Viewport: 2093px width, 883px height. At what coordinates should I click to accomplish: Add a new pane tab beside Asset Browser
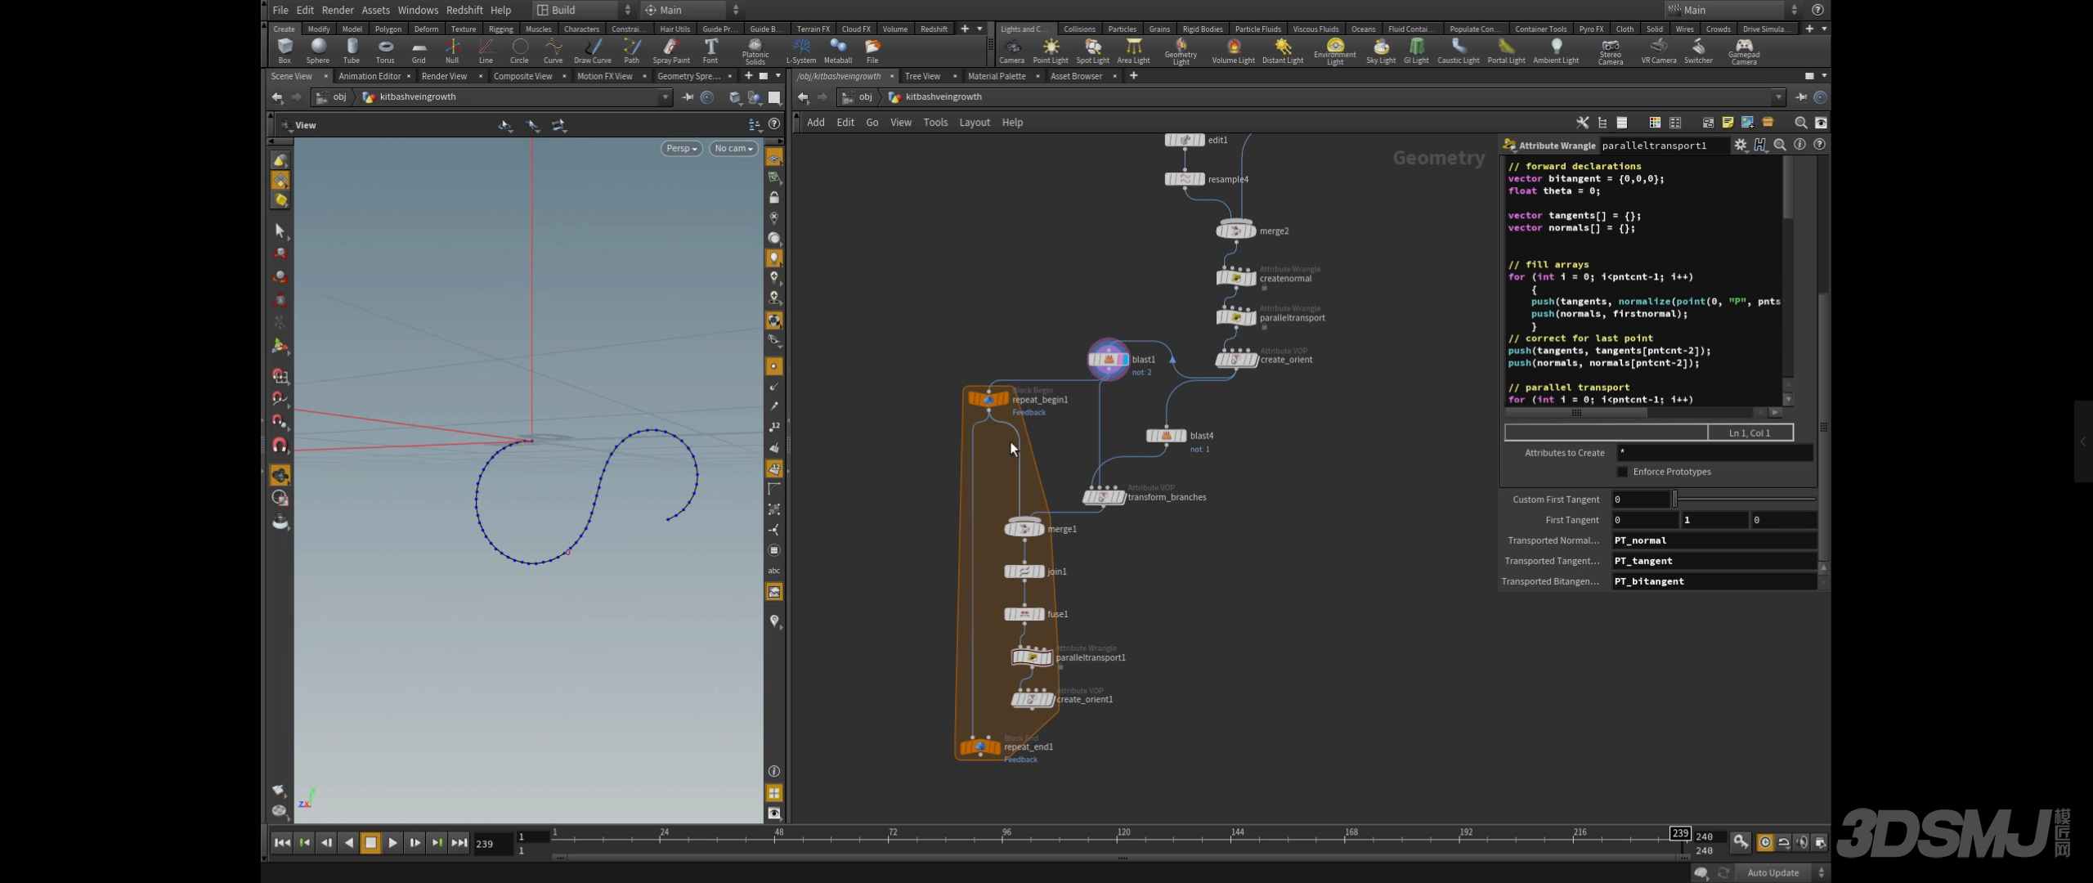(x=1133, y=76)
